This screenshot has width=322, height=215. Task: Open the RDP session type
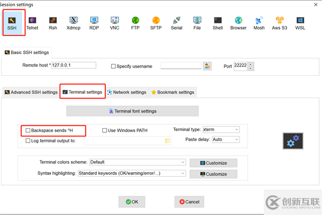pos(94,23)
